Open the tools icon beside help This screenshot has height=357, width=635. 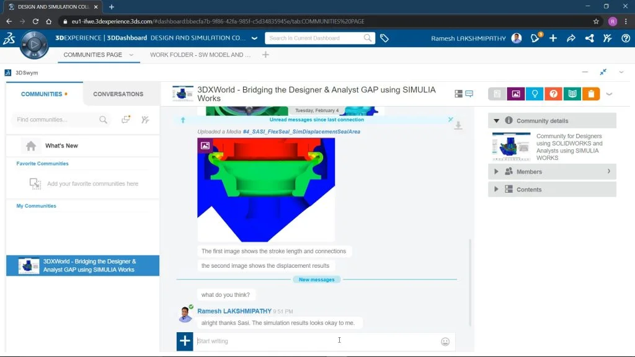tap(607, 38)
